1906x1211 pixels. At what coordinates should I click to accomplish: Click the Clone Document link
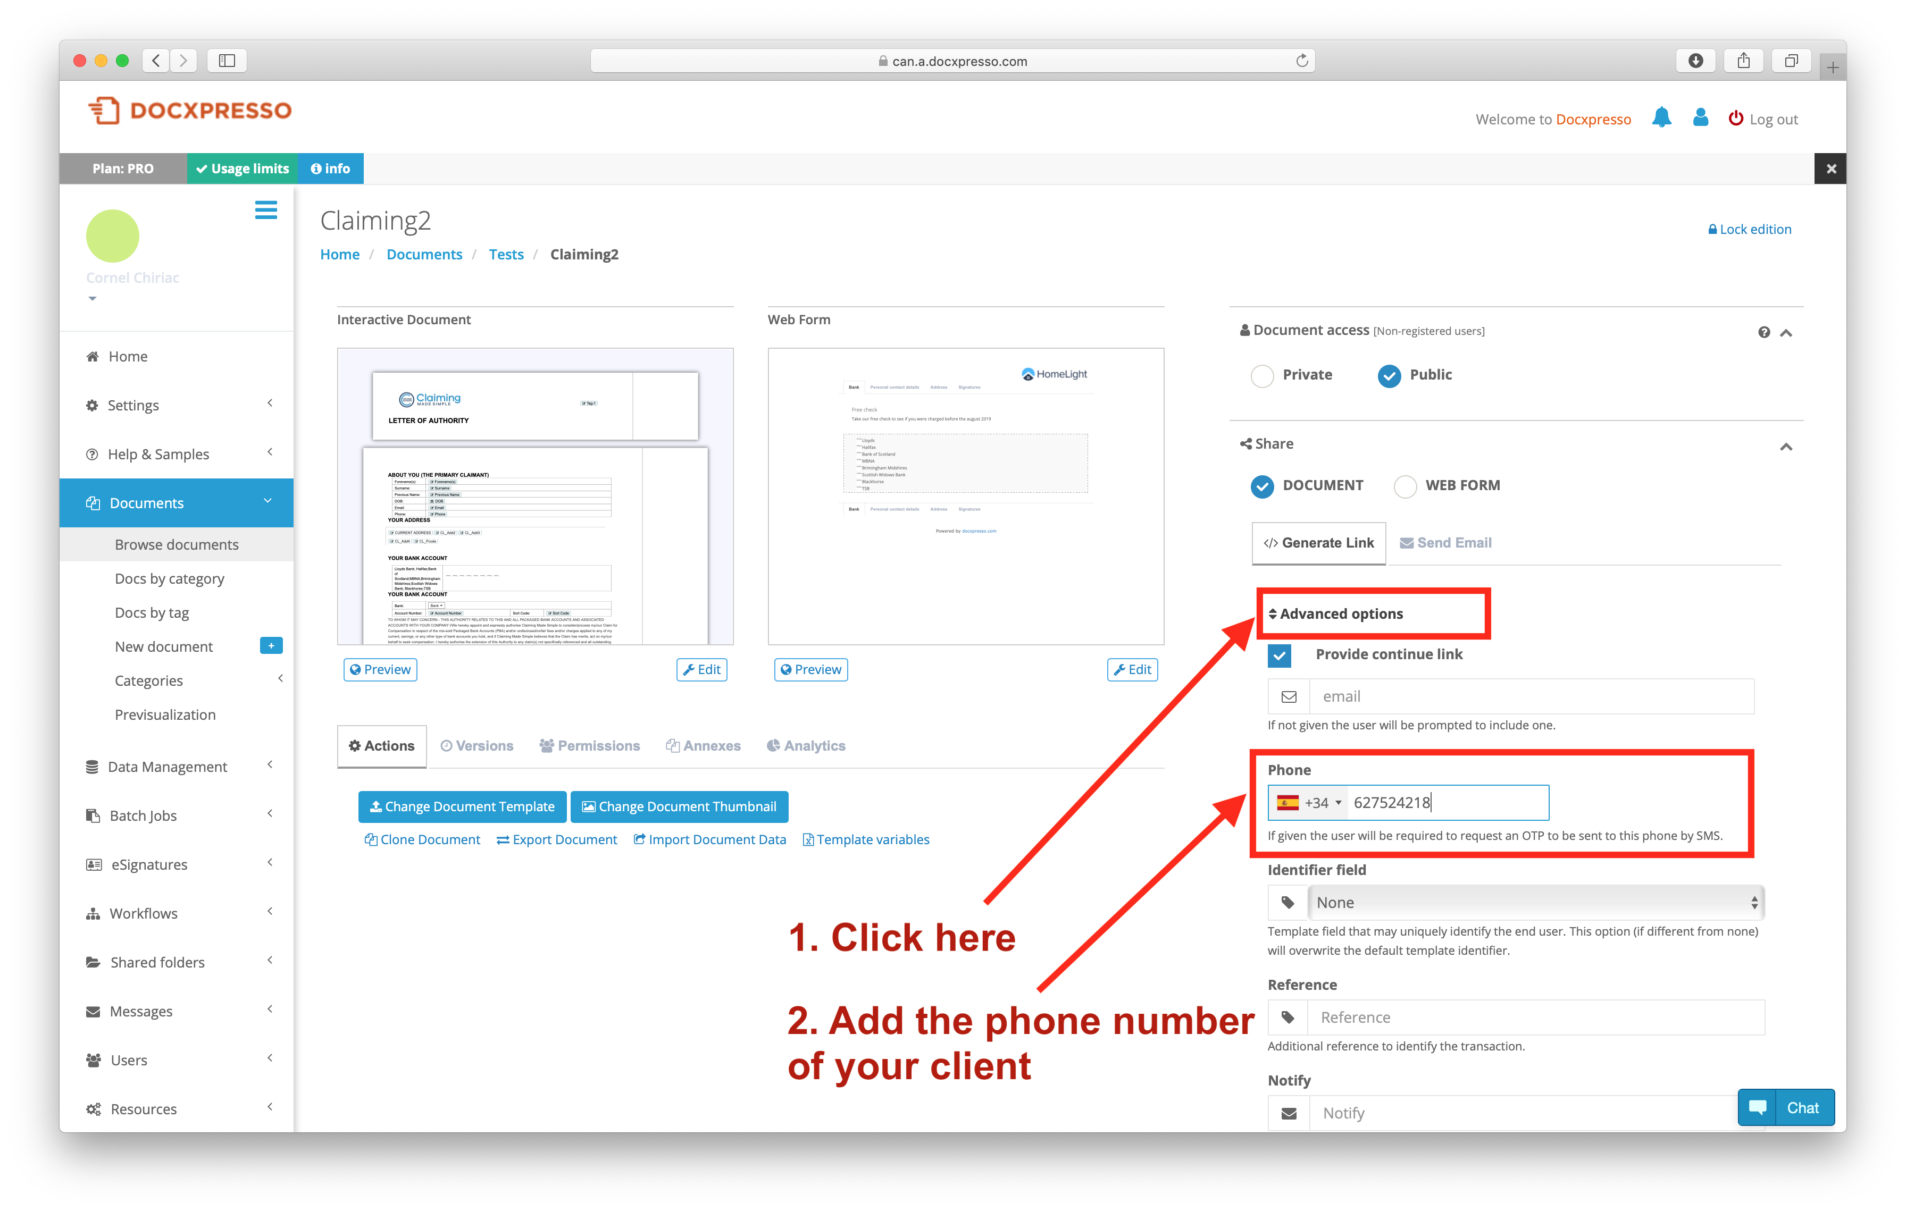point(420,839)
